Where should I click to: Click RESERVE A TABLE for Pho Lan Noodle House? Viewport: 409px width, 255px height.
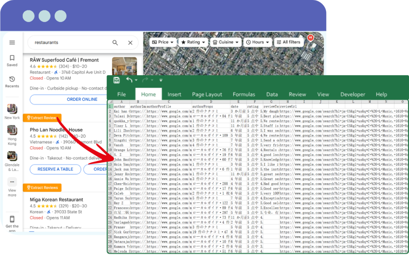(55, 169)
